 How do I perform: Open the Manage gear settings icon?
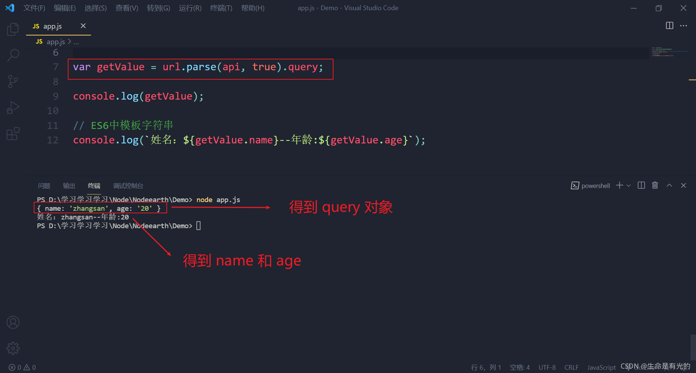click(x=13, y=348)
